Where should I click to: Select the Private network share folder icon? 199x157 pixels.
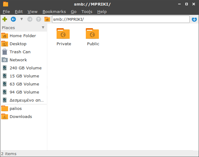pyautogui.click(x=63, y=33)
